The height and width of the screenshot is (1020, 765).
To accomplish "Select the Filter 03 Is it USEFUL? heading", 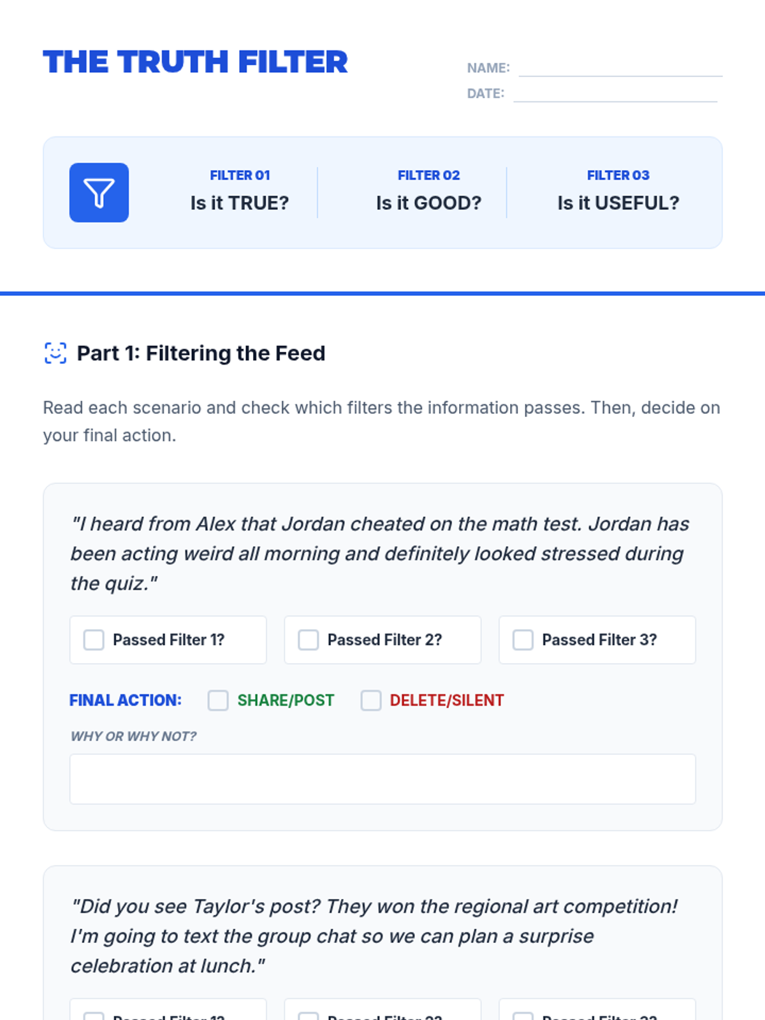I will click(618, 191).
